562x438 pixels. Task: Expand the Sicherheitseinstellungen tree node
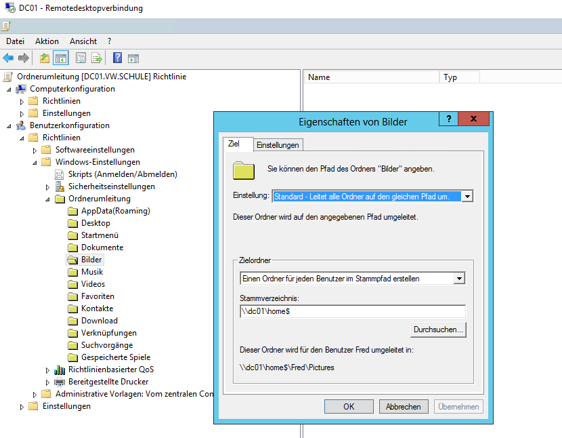coord(48,186)
